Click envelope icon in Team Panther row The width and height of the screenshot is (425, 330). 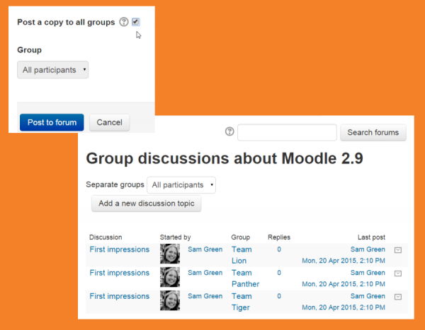[x=397, y=273]
